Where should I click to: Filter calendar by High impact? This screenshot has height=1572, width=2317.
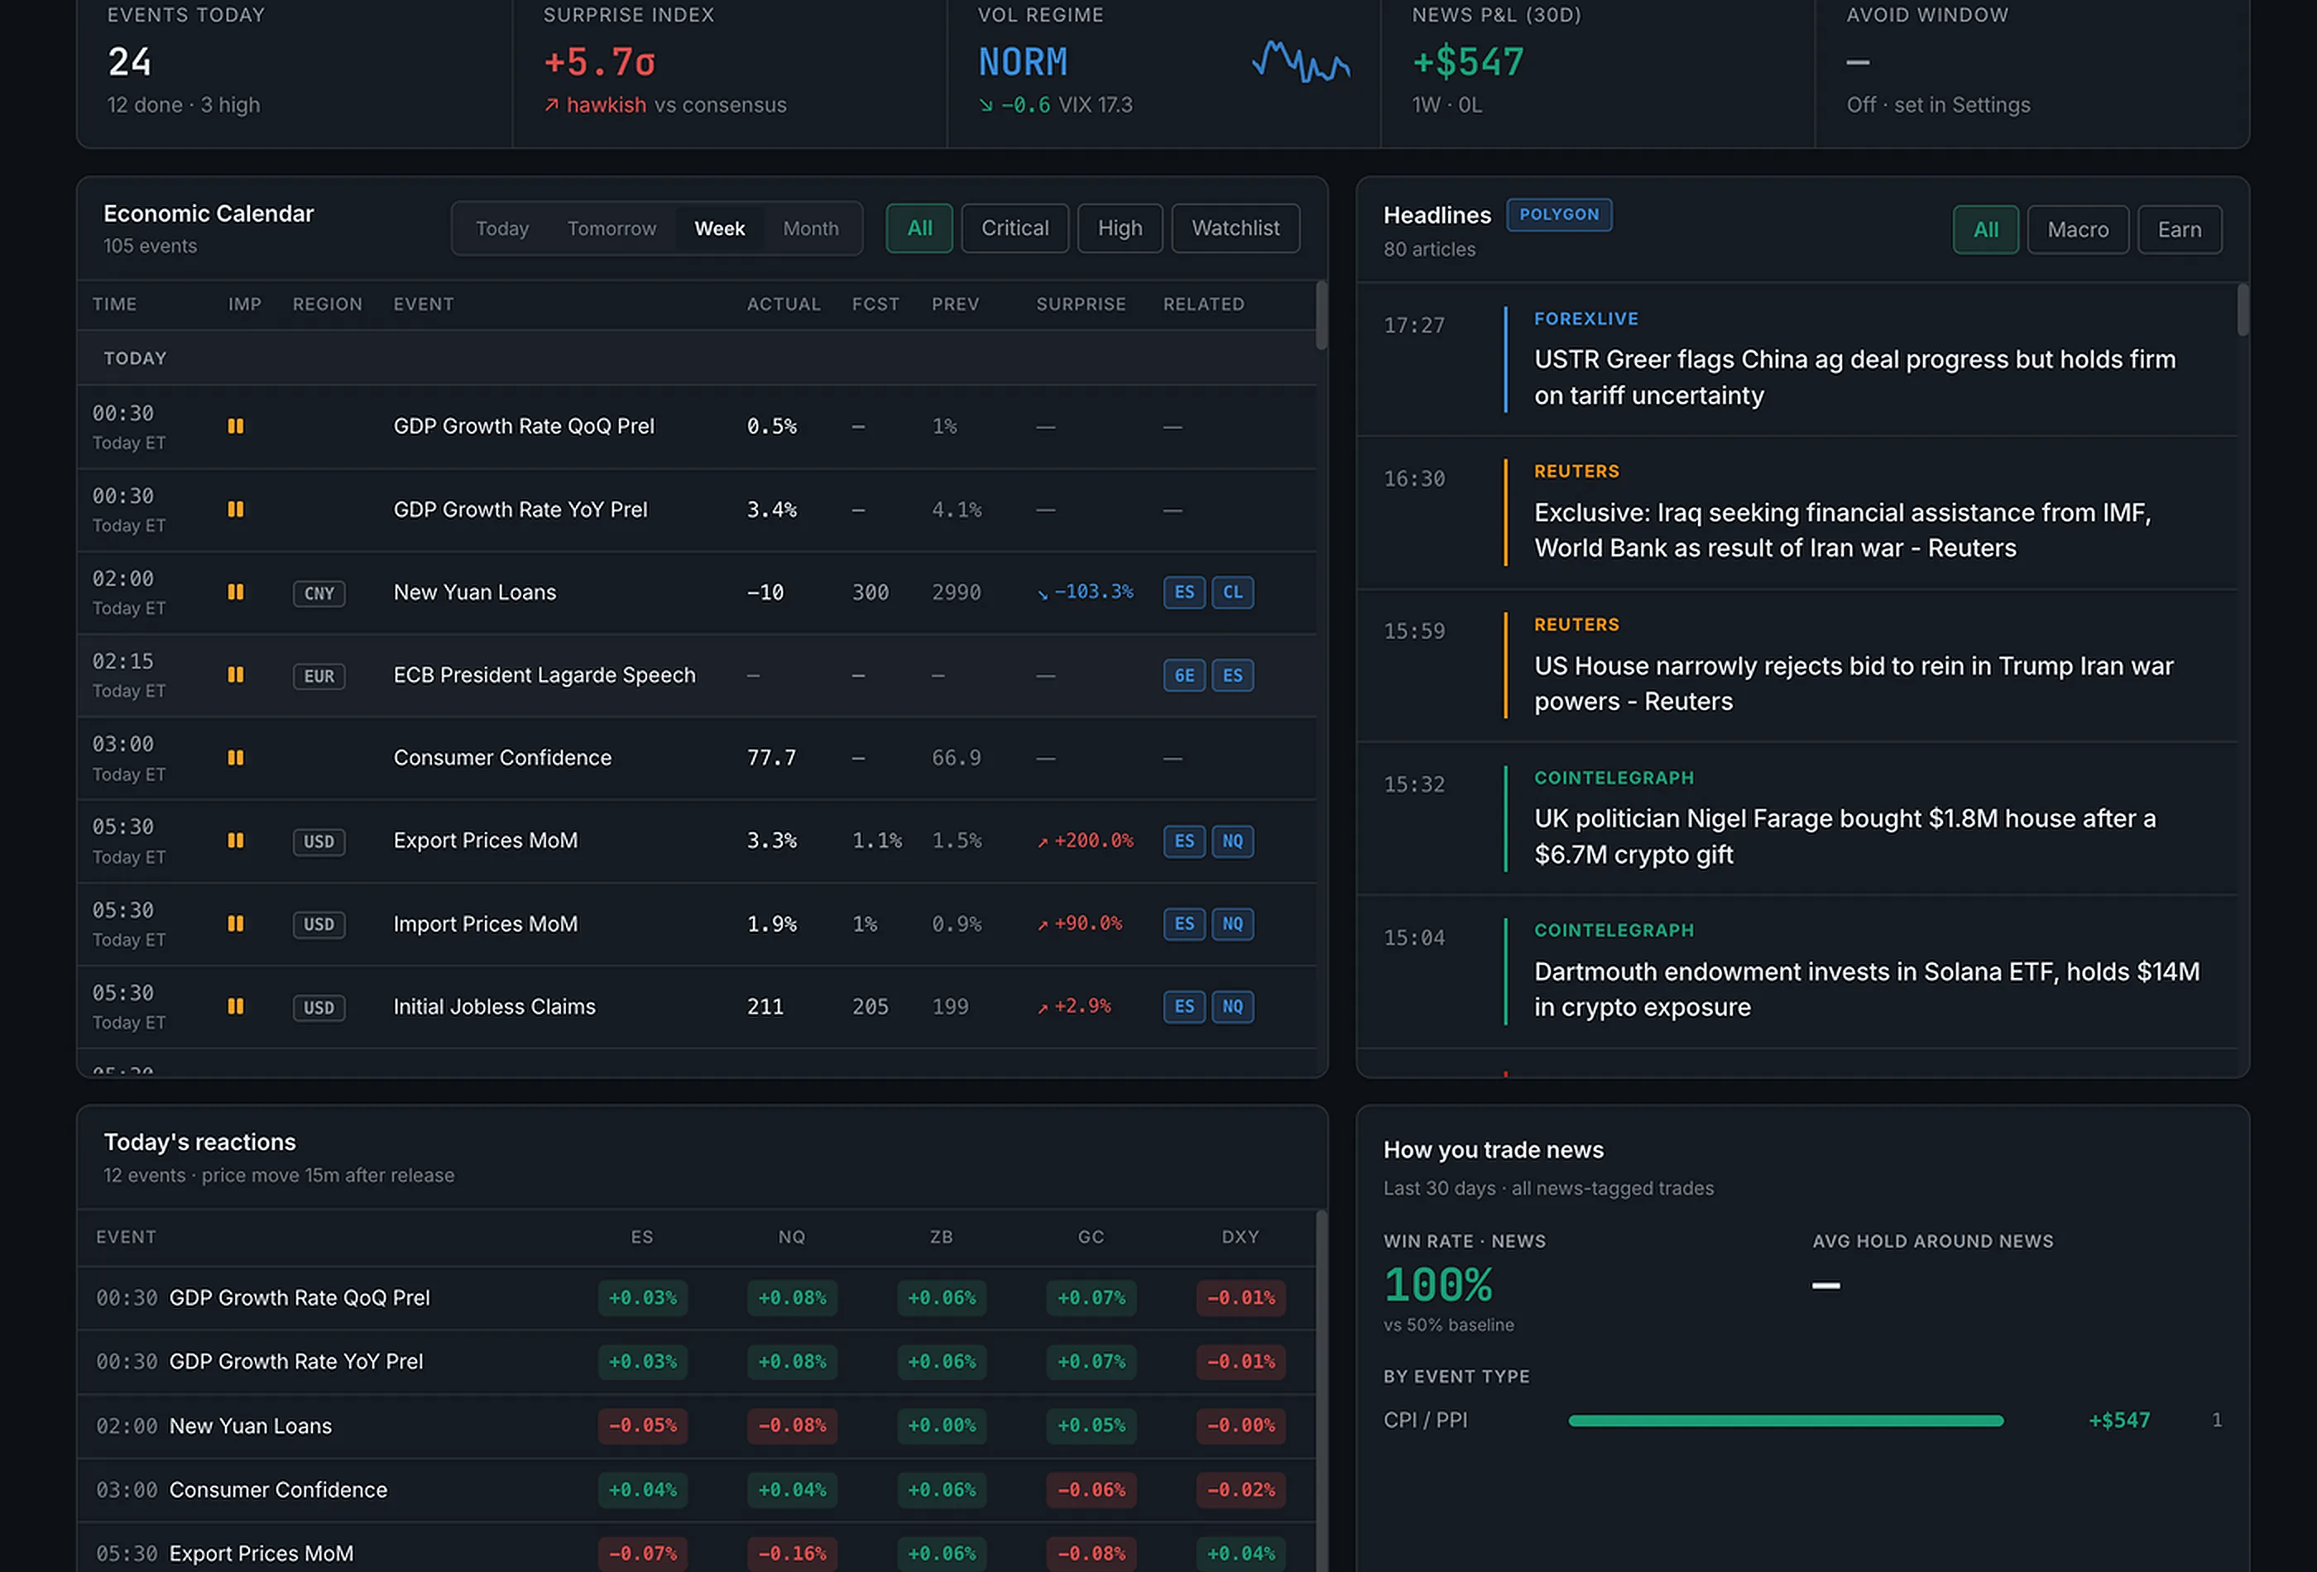[x=1120, y=228]
